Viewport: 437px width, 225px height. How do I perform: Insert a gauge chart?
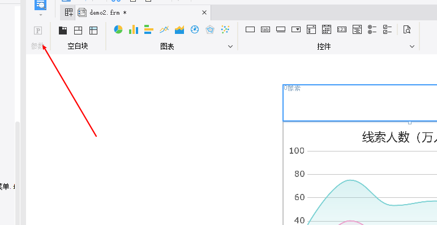tap(195, 29)
